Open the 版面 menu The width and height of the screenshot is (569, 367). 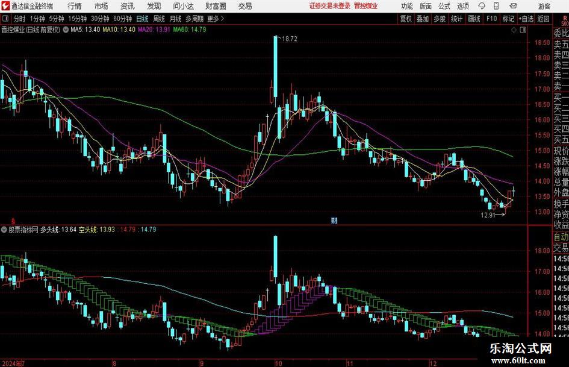426,6
